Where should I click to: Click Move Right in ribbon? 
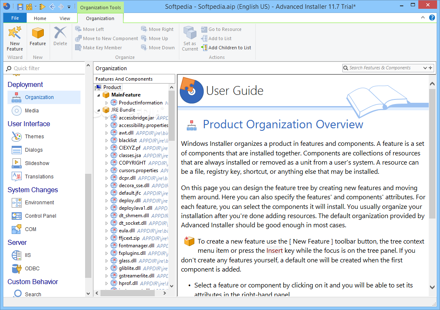click(x=157, y=29)
